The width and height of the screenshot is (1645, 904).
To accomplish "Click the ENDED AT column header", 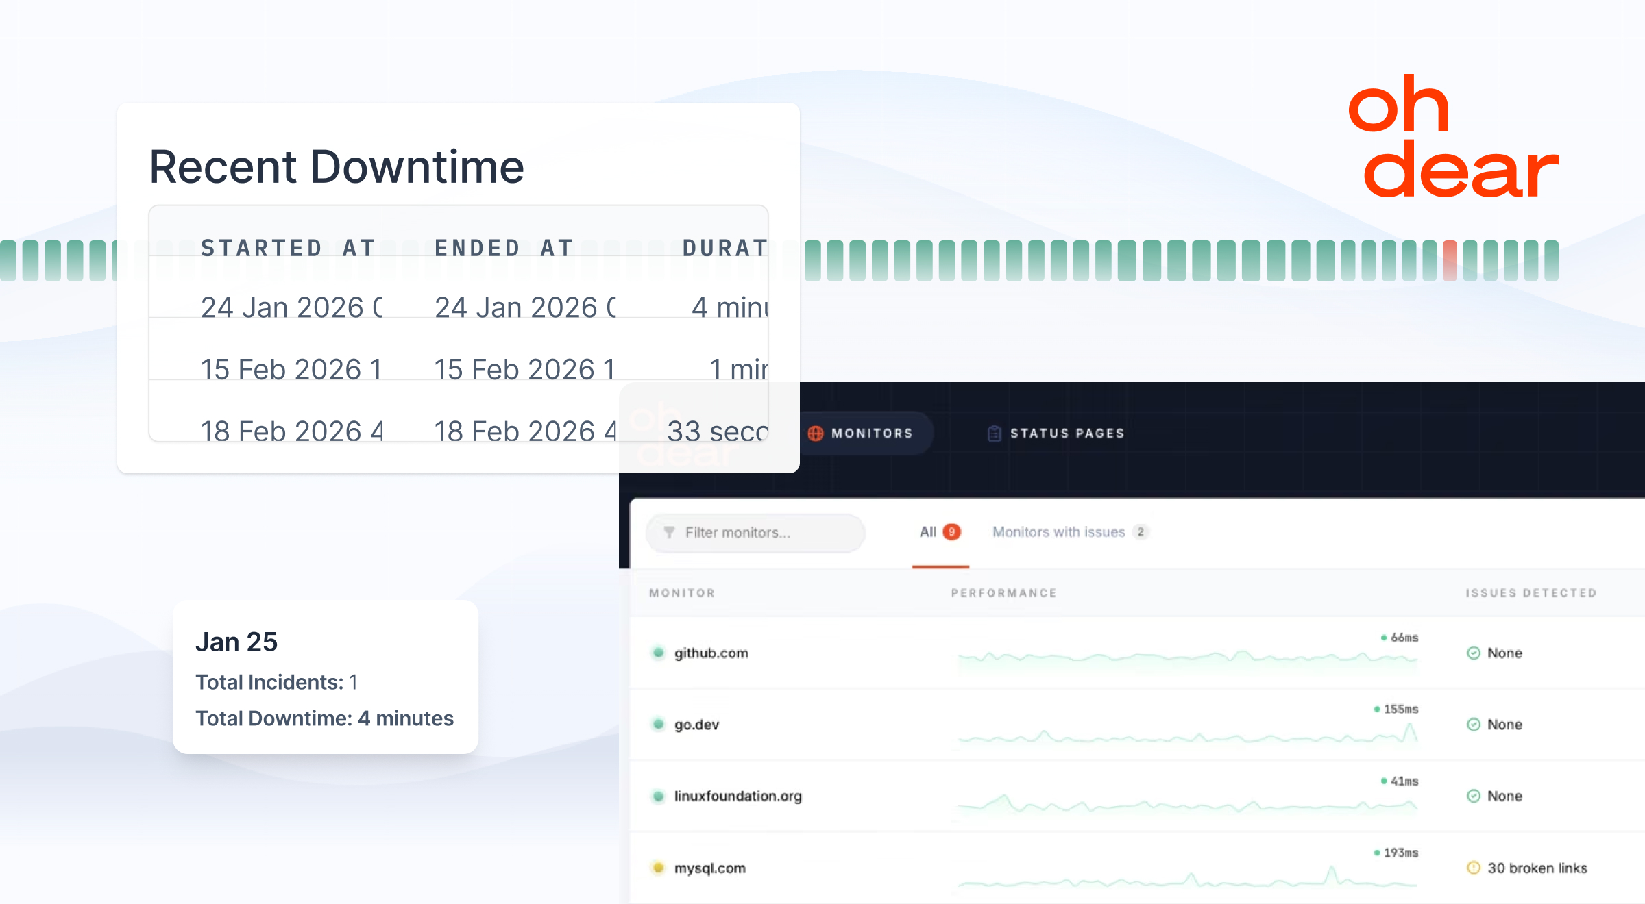I will click(x=504, y=248).
